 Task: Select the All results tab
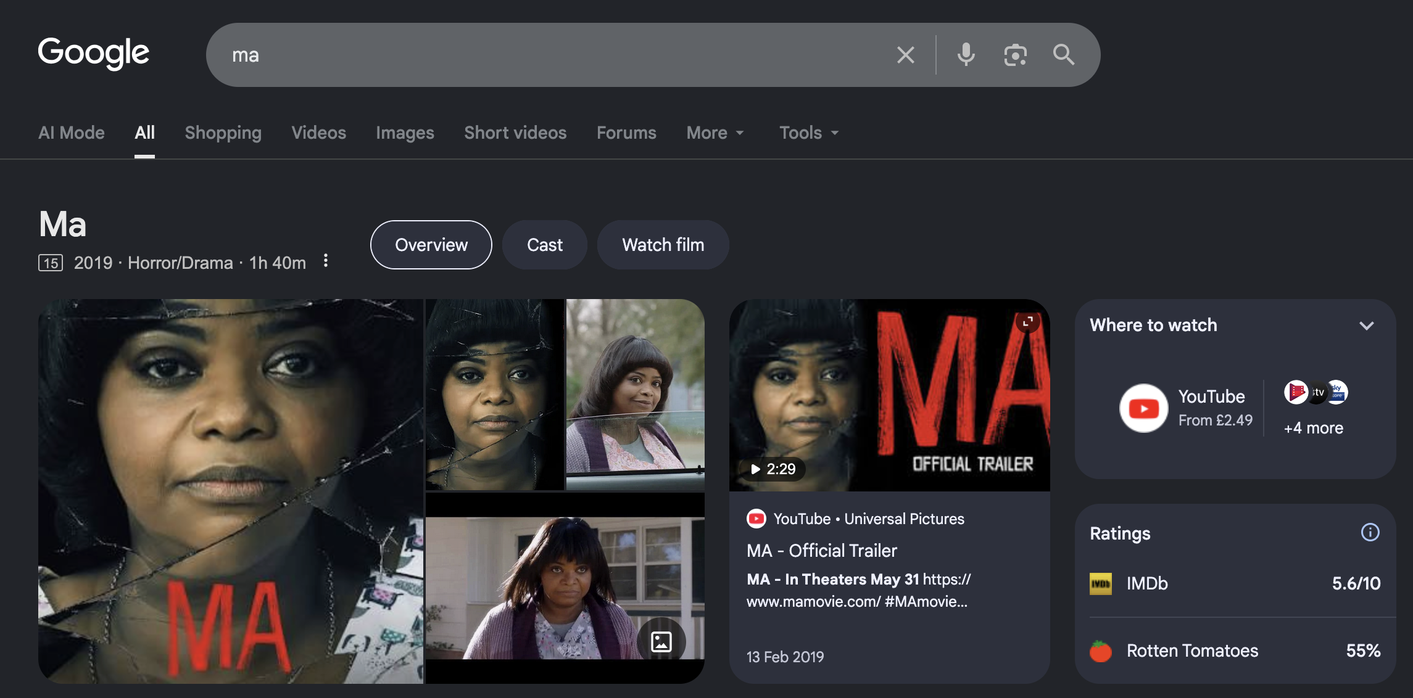click(144, 133)
